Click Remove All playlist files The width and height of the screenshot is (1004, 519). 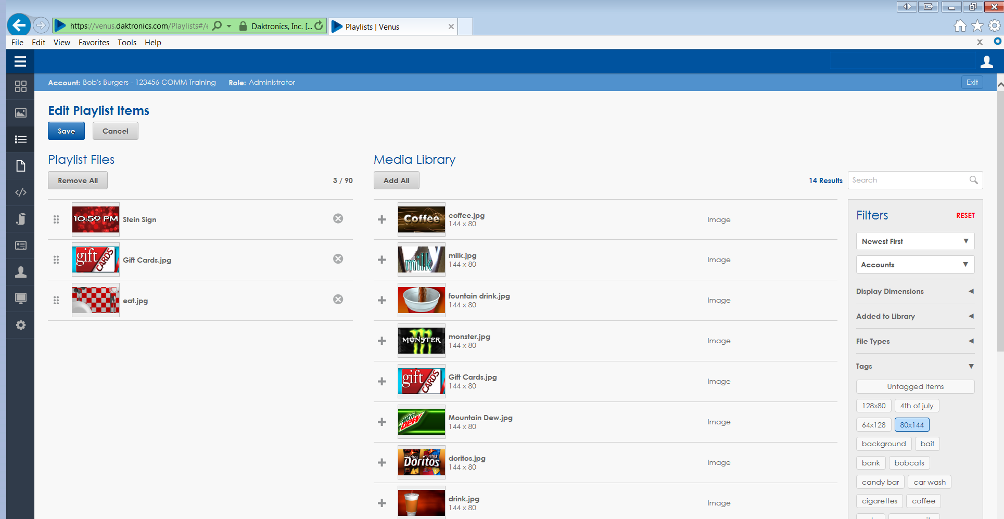(78, 180)
